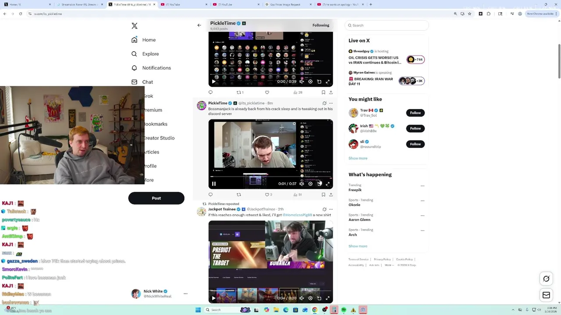Like the Bossmanjack post with 2 likes
Viewport: 561px width, 315px height.
click(x=268, y=195)
